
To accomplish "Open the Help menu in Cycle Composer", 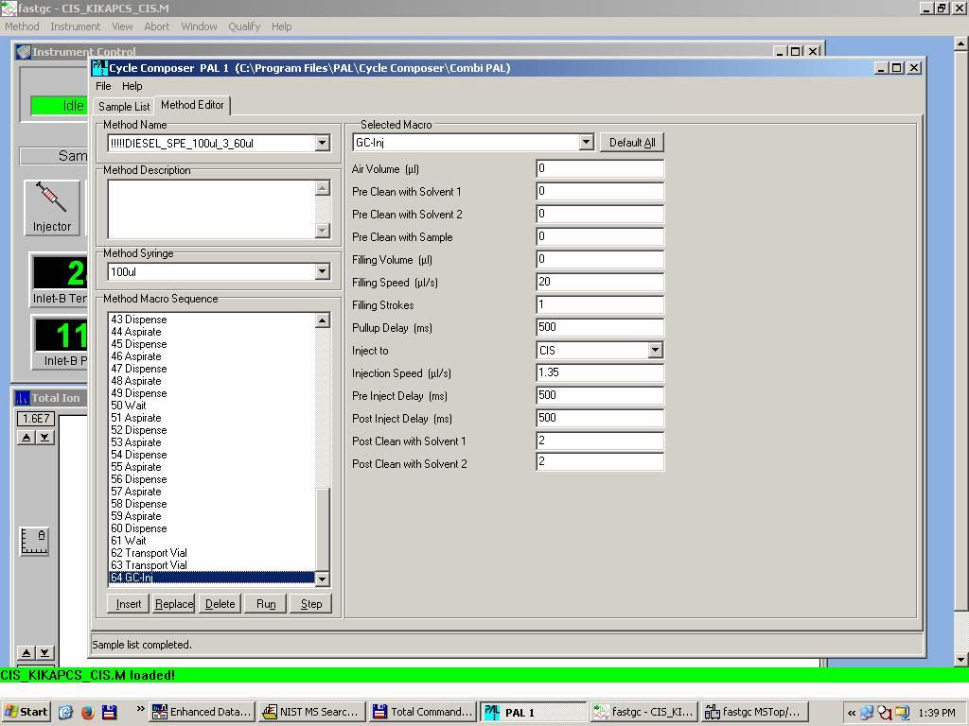I will 132,86.
